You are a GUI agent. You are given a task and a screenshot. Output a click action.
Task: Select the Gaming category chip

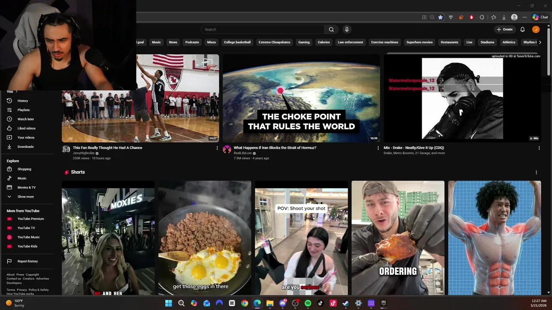click(x=304, y=42)
